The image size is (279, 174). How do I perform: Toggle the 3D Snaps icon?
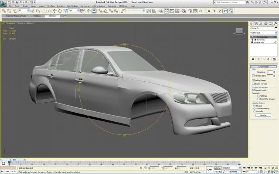click(x=100, y=11)
